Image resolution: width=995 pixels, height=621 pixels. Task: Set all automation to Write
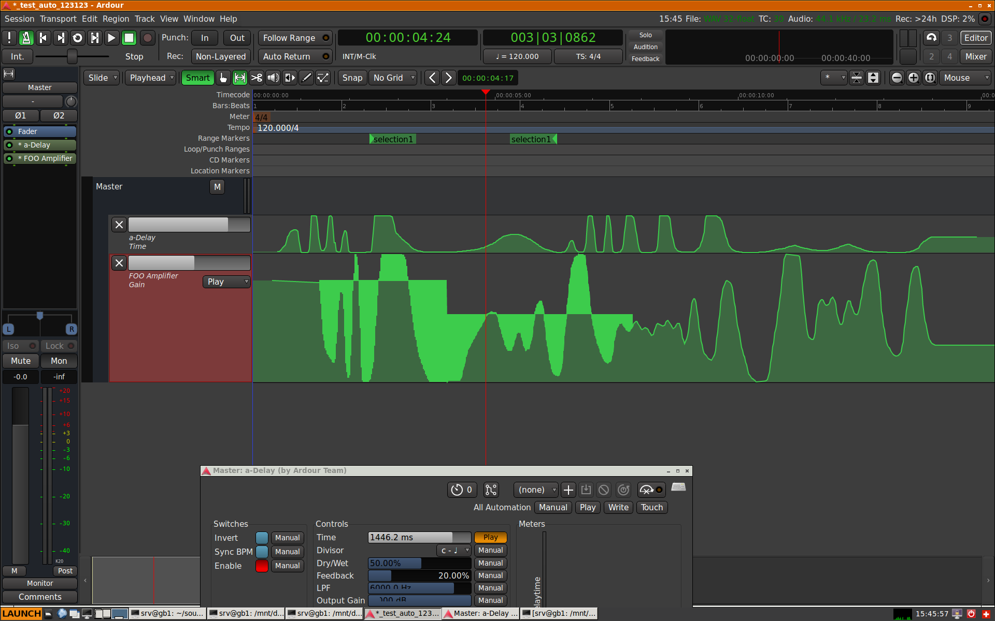618,508
